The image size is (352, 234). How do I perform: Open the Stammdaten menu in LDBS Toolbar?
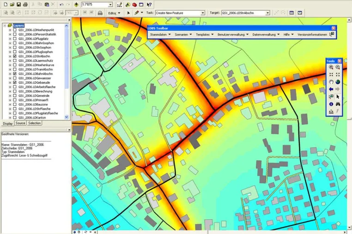click(x=160, y=35)
